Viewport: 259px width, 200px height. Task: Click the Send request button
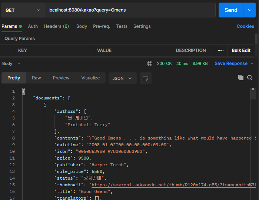pyautogui.click(x=231, y=10)
